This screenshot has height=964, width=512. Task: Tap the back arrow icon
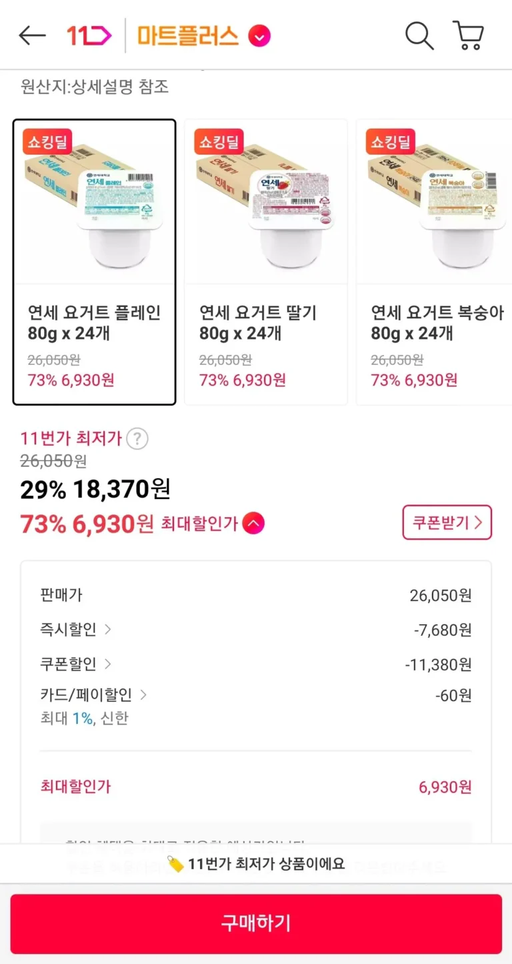[x=32, y=36]
